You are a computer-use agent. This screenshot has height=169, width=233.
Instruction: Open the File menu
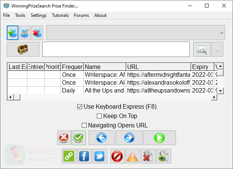point(6,15)
